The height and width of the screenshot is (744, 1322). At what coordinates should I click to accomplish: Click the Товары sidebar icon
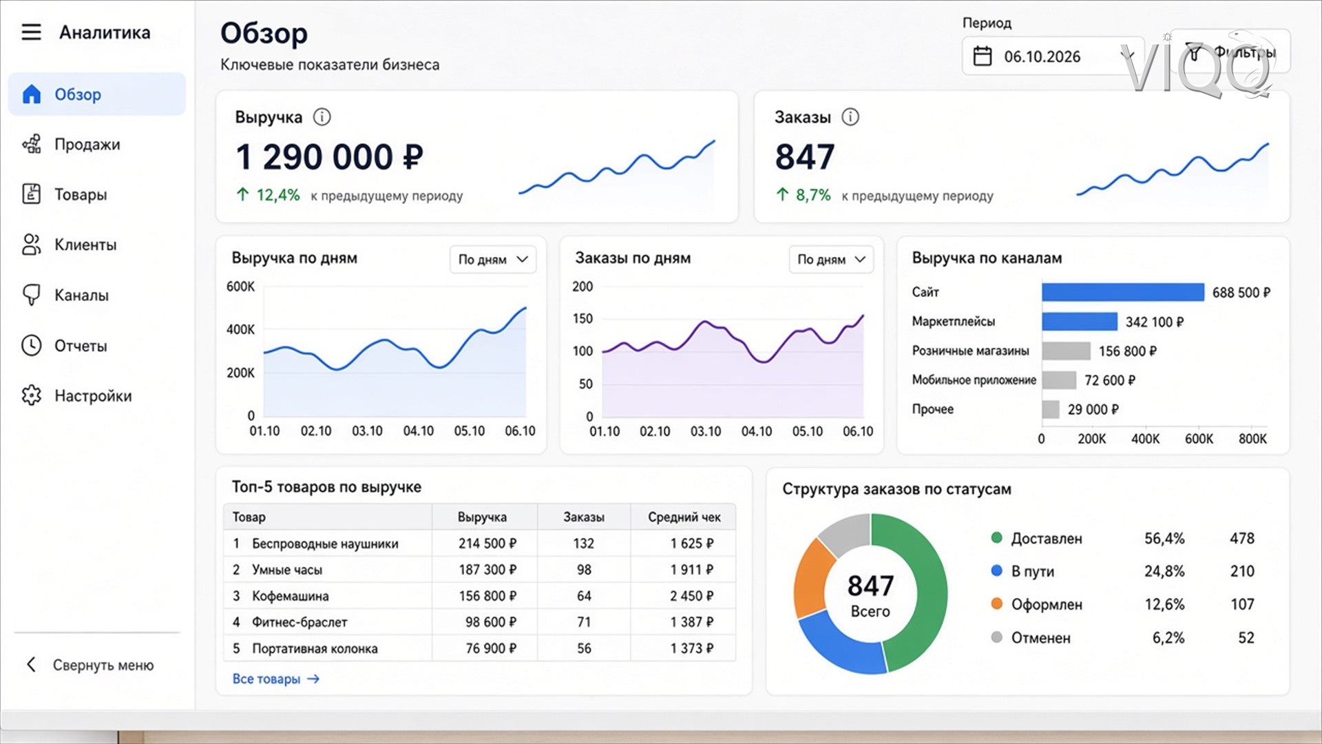tap(32, 194)
